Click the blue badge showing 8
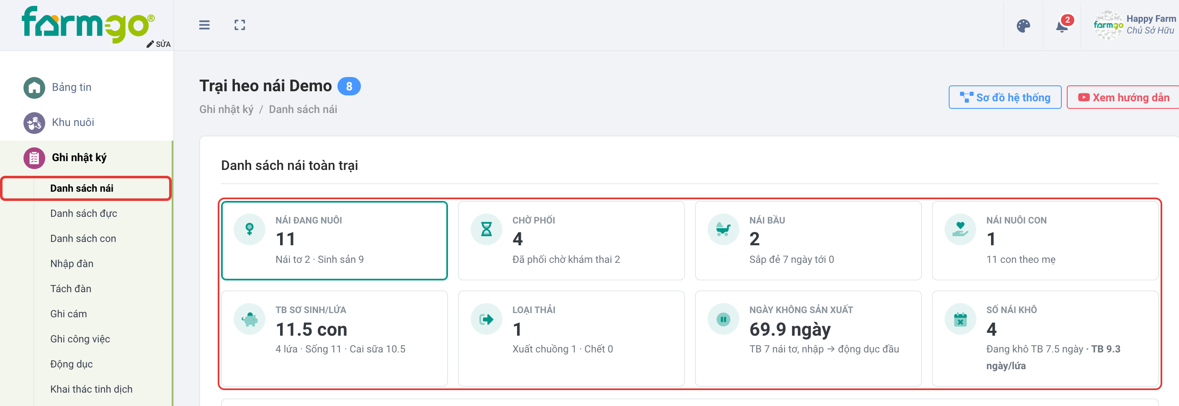Viewport: 1179px width, 406px height. 349,87
